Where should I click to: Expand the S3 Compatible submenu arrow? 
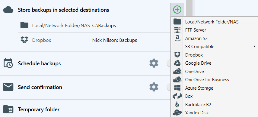[x=255, y=46]
